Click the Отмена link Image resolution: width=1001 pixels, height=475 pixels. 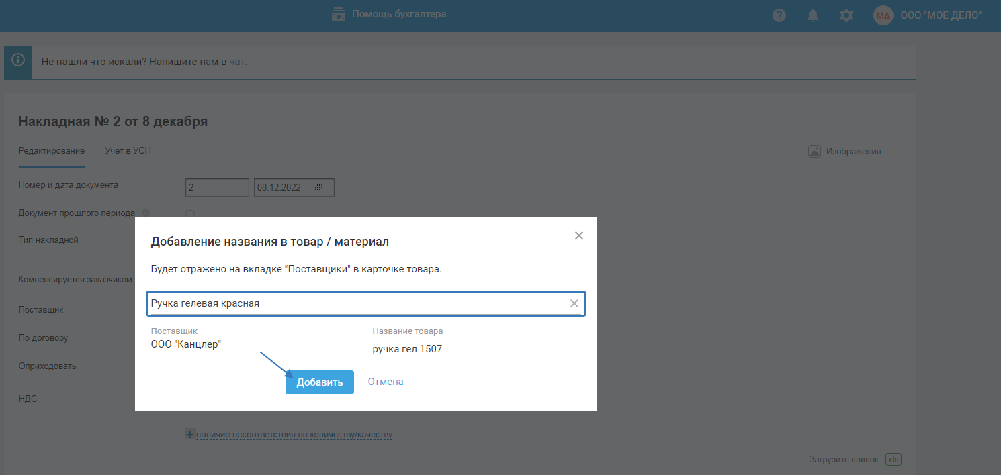point(386,382)
